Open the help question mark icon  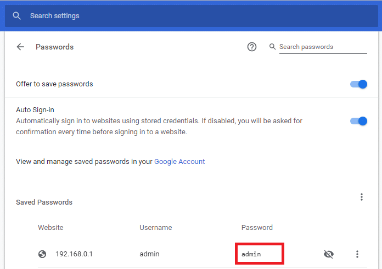point(252,47)
